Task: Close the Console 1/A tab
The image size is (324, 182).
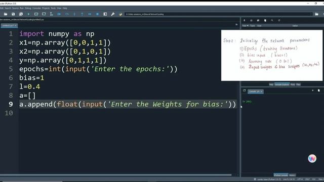Action: pyautogui.click(x=261, y=92)
